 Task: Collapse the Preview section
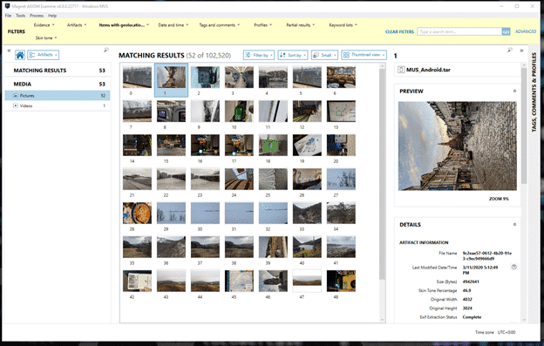[514, 91]
